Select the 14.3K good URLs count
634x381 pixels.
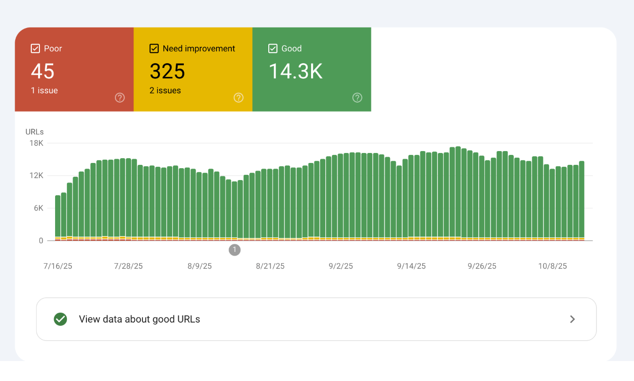(x=296, y=71)
